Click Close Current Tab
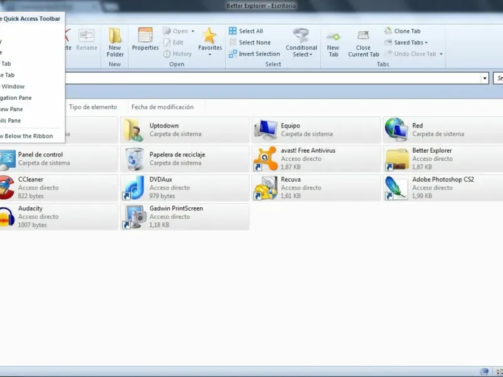Viewport: 503px width, 377px height. pyautogui.click(x=363, y=43)
